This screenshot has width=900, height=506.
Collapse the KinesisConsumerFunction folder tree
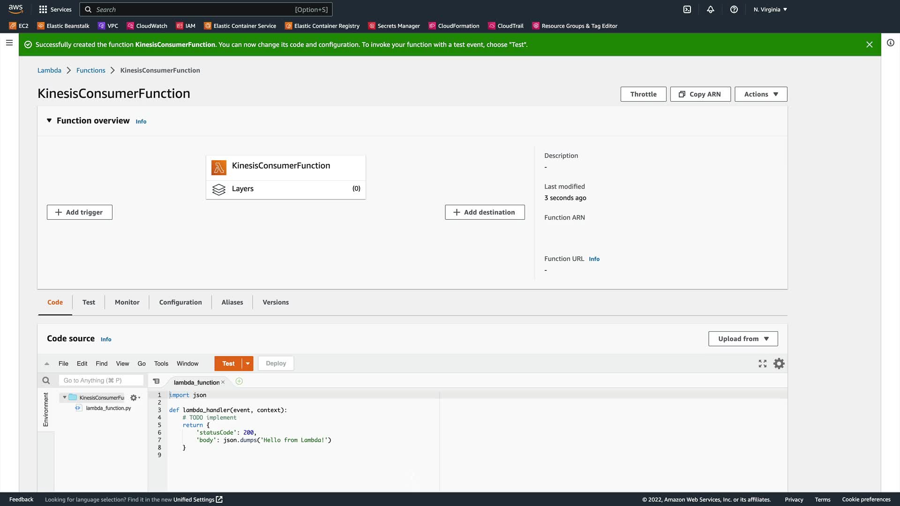(65, 397)
